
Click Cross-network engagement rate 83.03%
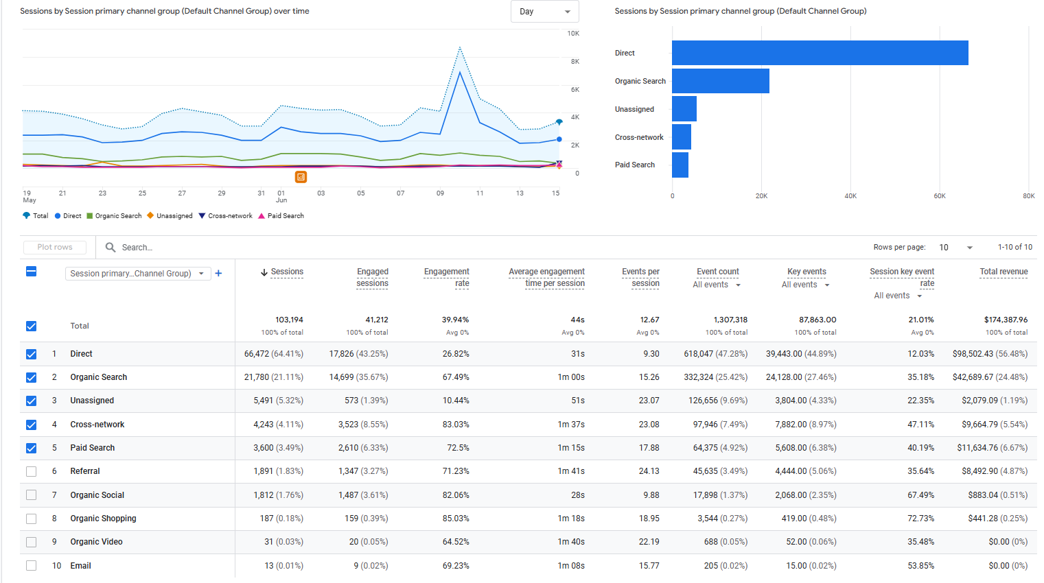click(456, 425)
